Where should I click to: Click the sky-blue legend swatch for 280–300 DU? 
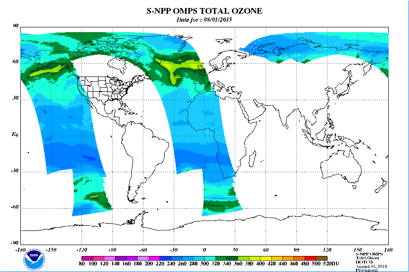coord(199,258)
